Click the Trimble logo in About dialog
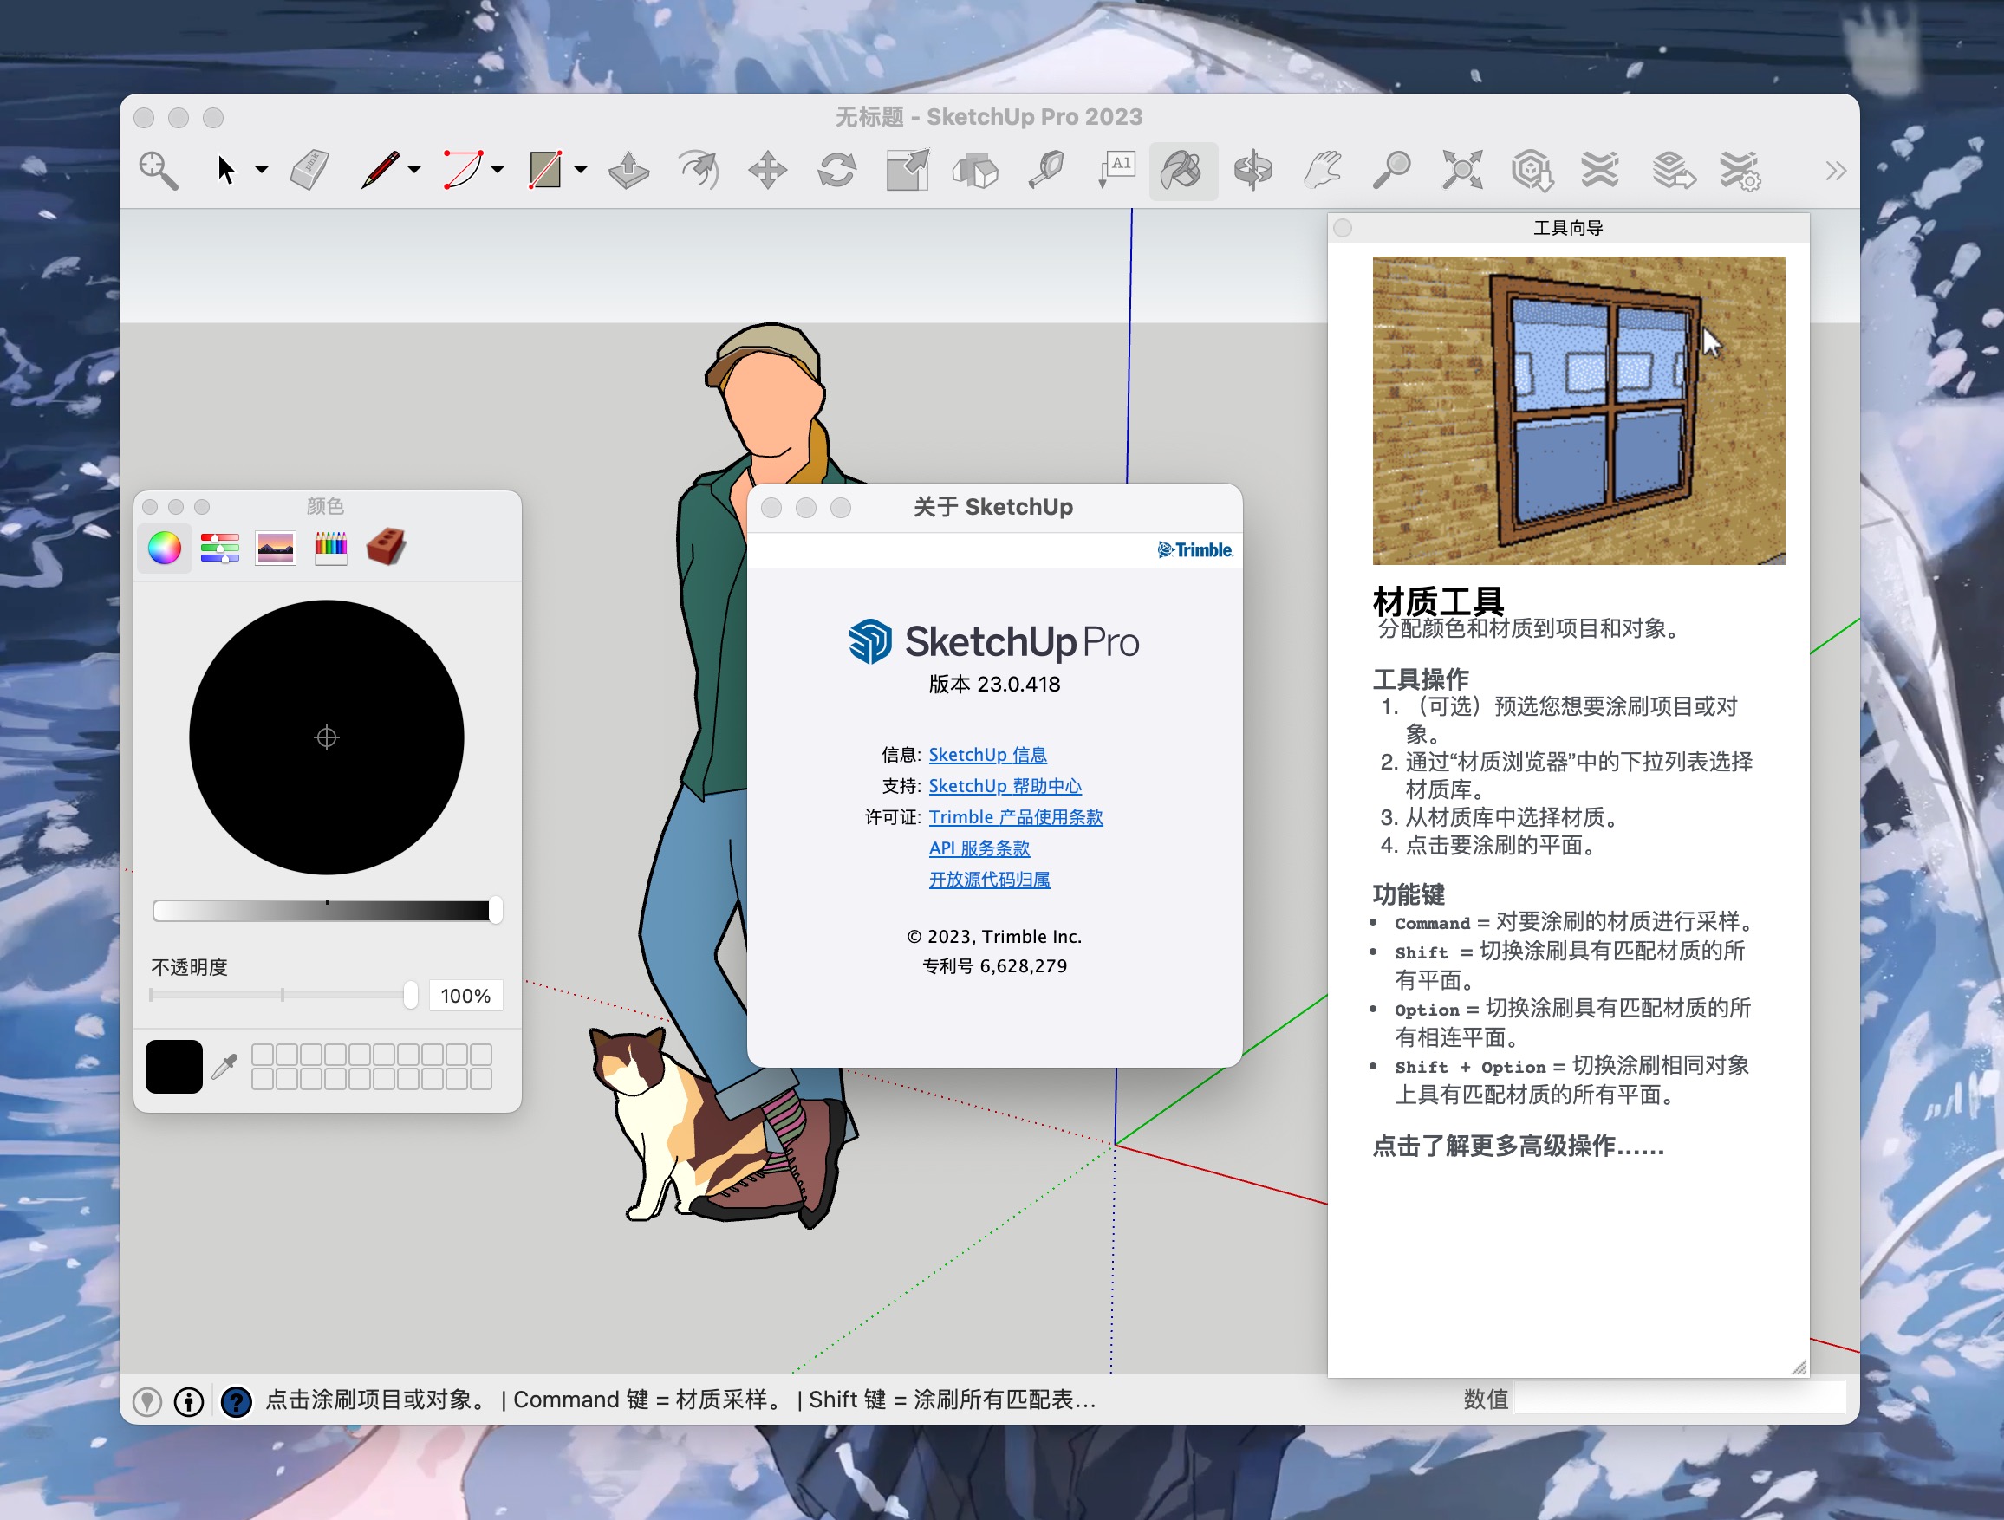 [x=1194, y=549]
